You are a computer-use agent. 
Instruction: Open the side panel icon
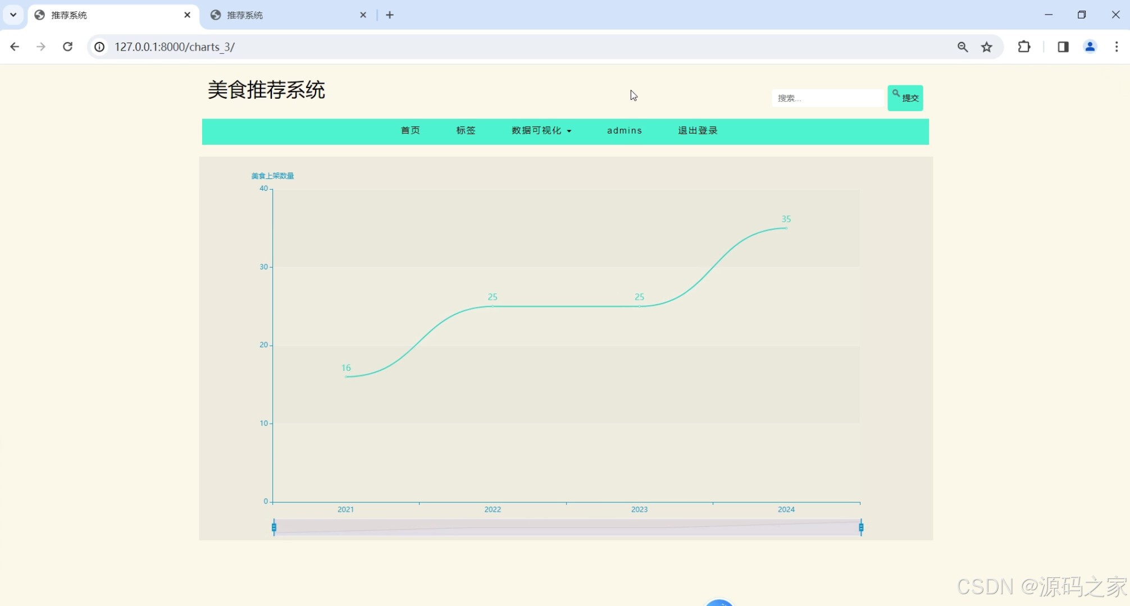pos(1062,47)
